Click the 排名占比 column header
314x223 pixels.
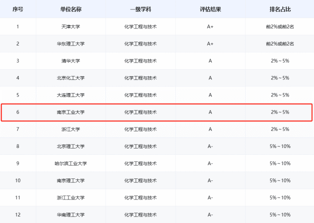tap(280, 9)
